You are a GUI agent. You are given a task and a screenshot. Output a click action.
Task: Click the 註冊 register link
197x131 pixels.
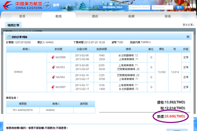coord(188,7)
